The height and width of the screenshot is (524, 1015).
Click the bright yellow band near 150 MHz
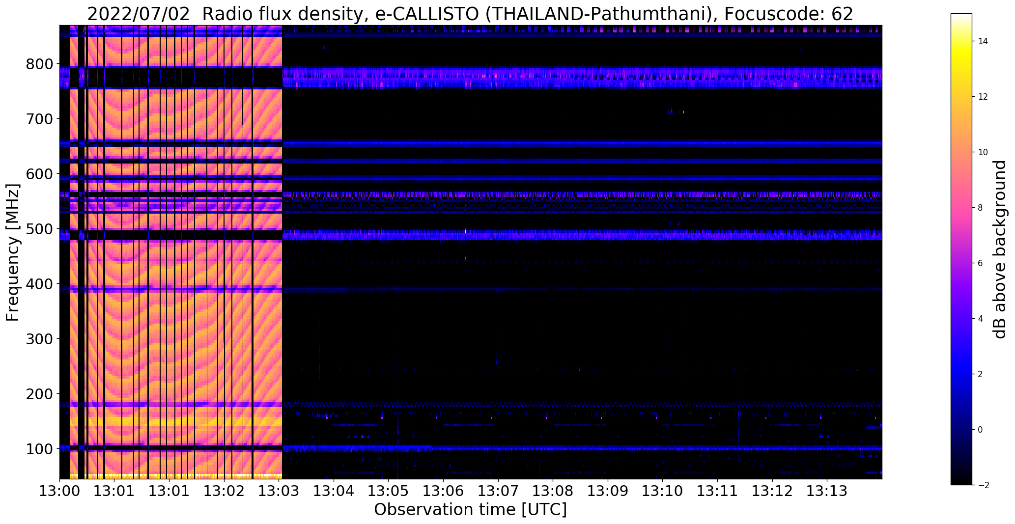176,421
